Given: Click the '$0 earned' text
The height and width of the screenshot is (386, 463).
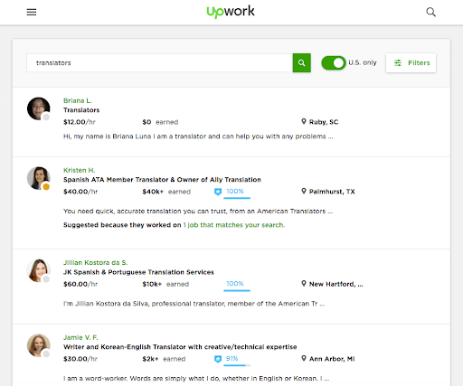Looking at the screenshot, I should [x=160, y=122].
